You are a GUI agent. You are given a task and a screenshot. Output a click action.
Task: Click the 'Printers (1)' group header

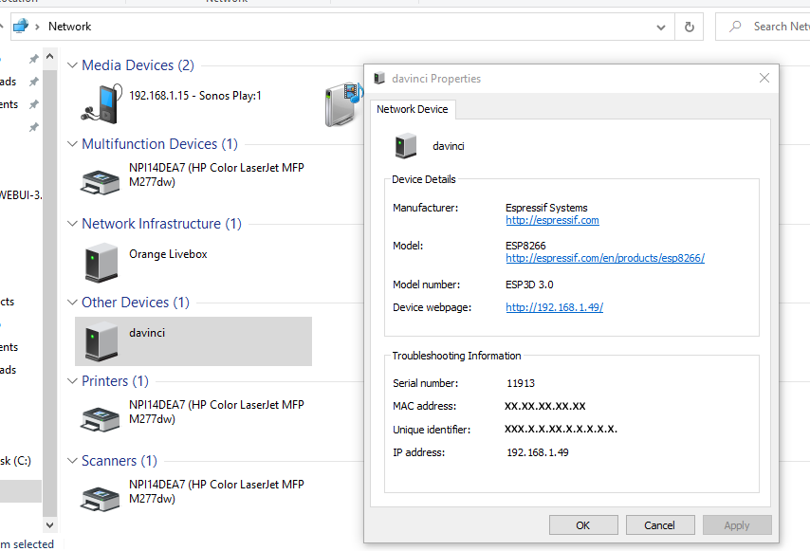coord(115,381)
